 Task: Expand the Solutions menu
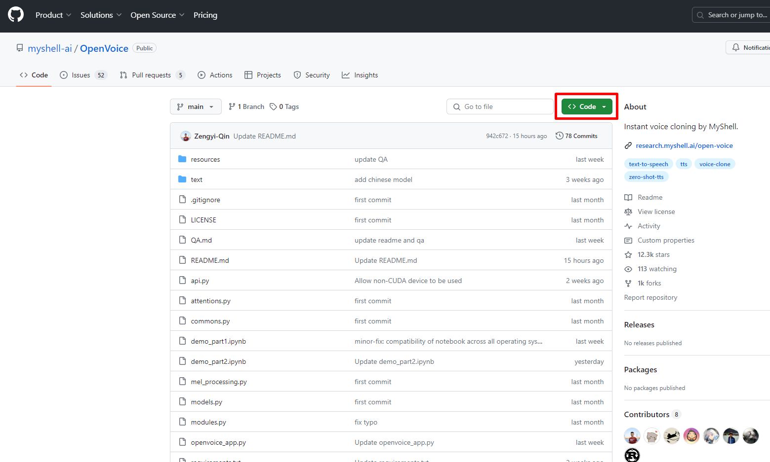101,15
